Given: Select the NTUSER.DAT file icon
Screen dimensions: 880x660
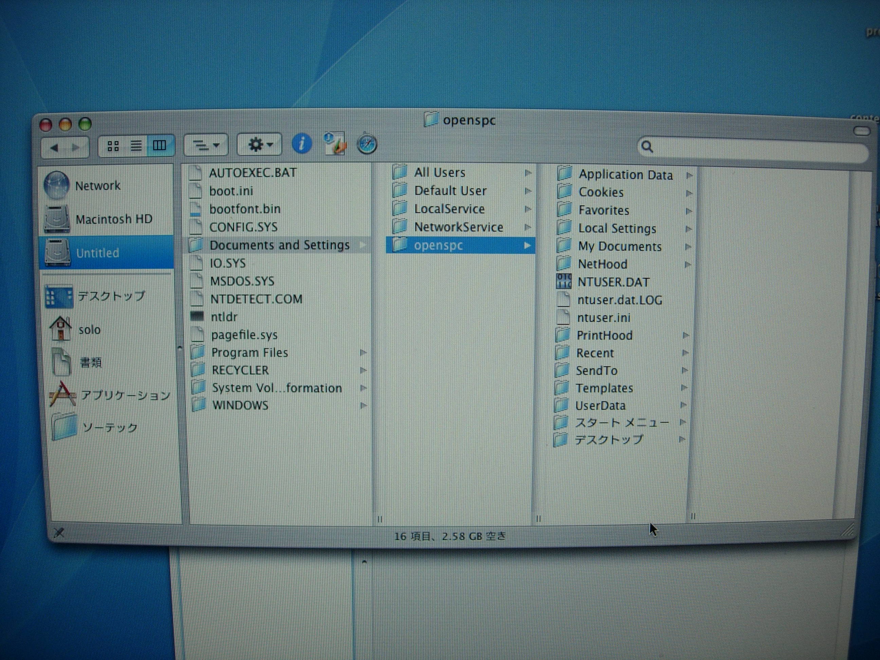Looking at the screenshot, I should point(564,281).
